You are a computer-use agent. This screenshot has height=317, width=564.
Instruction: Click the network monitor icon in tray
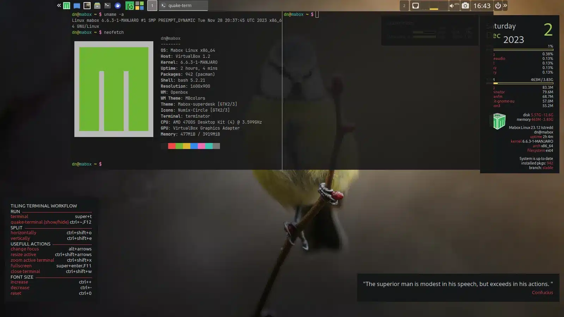[416, 6]
